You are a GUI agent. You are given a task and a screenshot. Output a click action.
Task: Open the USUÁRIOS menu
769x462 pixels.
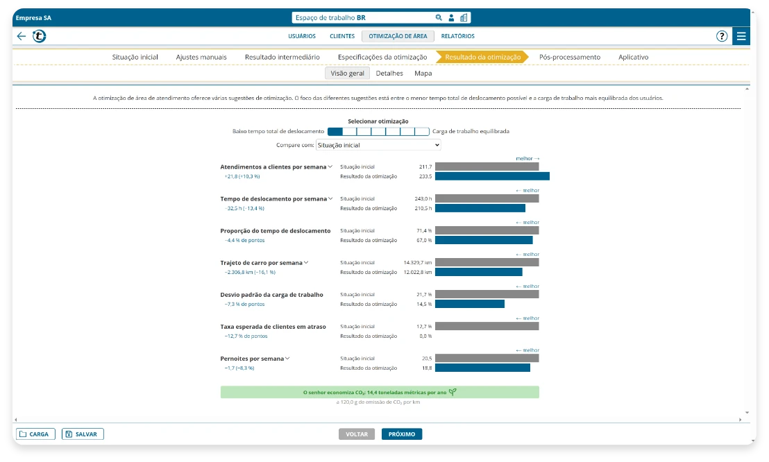302,36
